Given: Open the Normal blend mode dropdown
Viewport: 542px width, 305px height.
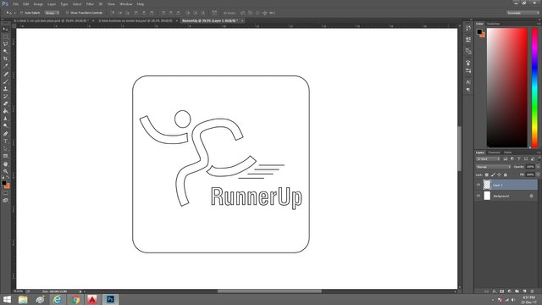Looking at the screenshot, I should point(493,167).
